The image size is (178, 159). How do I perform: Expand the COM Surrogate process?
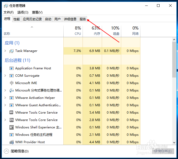tap(5, 76)
